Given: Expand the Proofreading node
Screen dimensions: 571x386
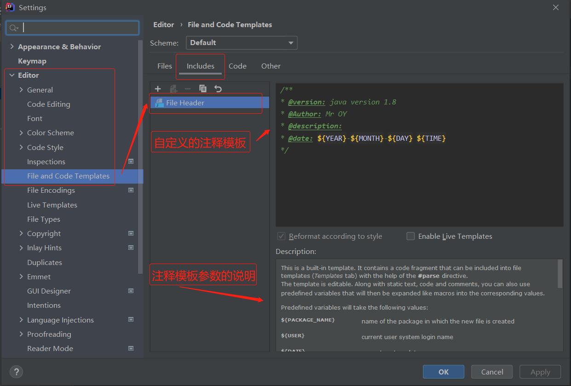Looking at the screenshot, I should pyautogui.click(x=21, y=334).
